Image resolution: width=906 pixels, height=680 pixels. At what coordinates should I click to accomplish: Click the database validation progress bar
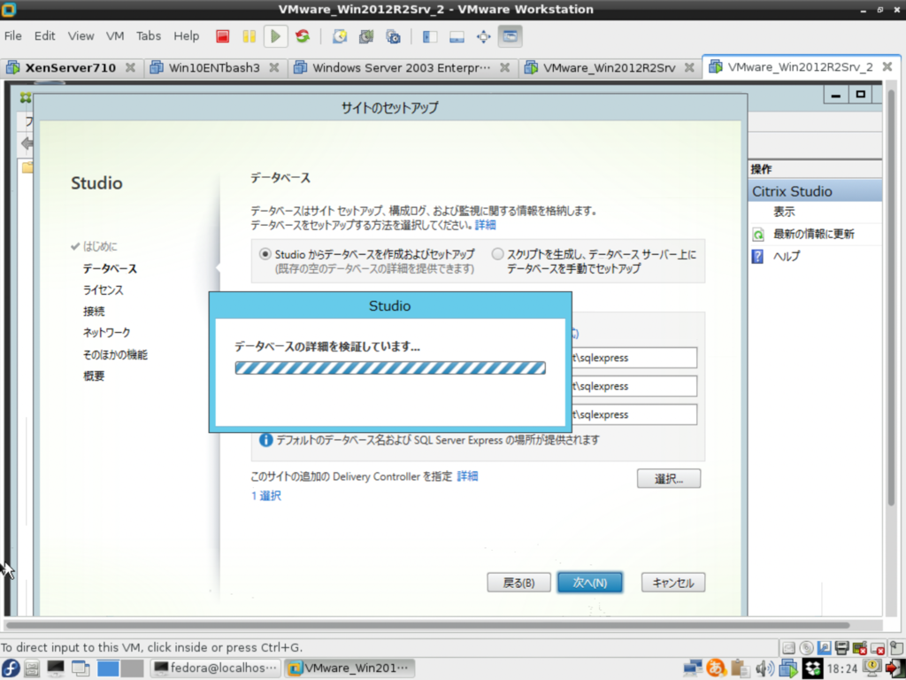[x=390, y=367]
